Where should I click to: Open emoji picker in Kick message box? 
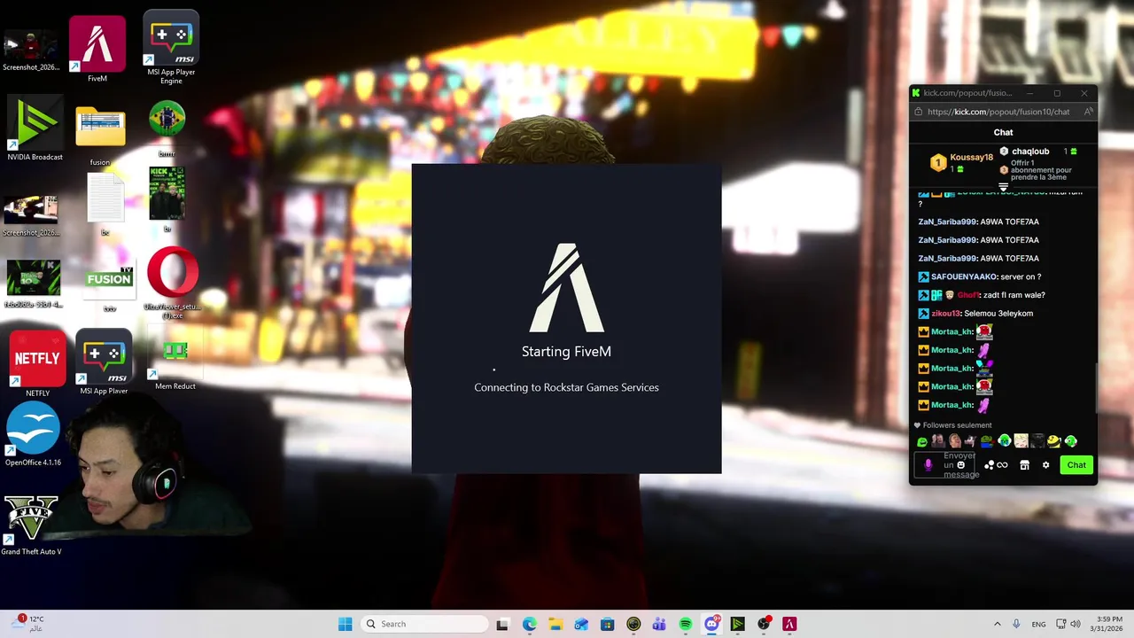[960, 465]
